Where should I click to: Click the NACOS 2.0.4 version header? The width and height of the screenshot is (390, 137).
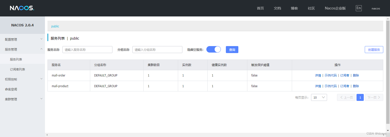(22, 25)
